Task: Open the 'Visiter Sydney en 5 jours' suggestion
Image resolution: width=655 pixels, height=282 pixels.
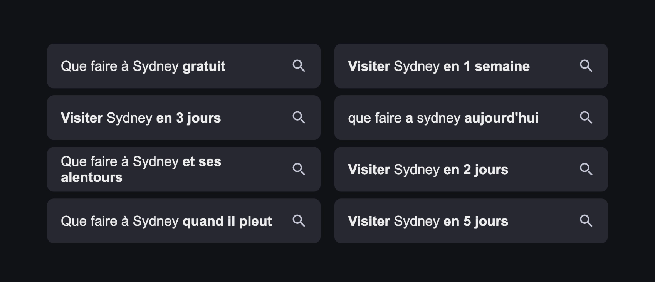Action: click(428, 221)
